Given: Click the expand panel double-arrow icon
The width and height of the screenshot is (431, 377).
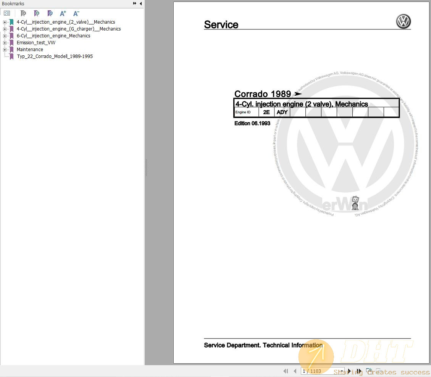Looking at the screenshot, I should tap(134, 3).
